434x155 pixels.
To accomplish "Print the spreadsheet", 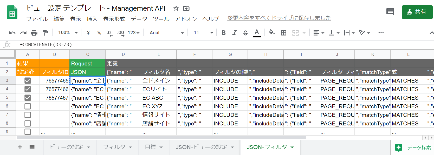I will [34, 33].
